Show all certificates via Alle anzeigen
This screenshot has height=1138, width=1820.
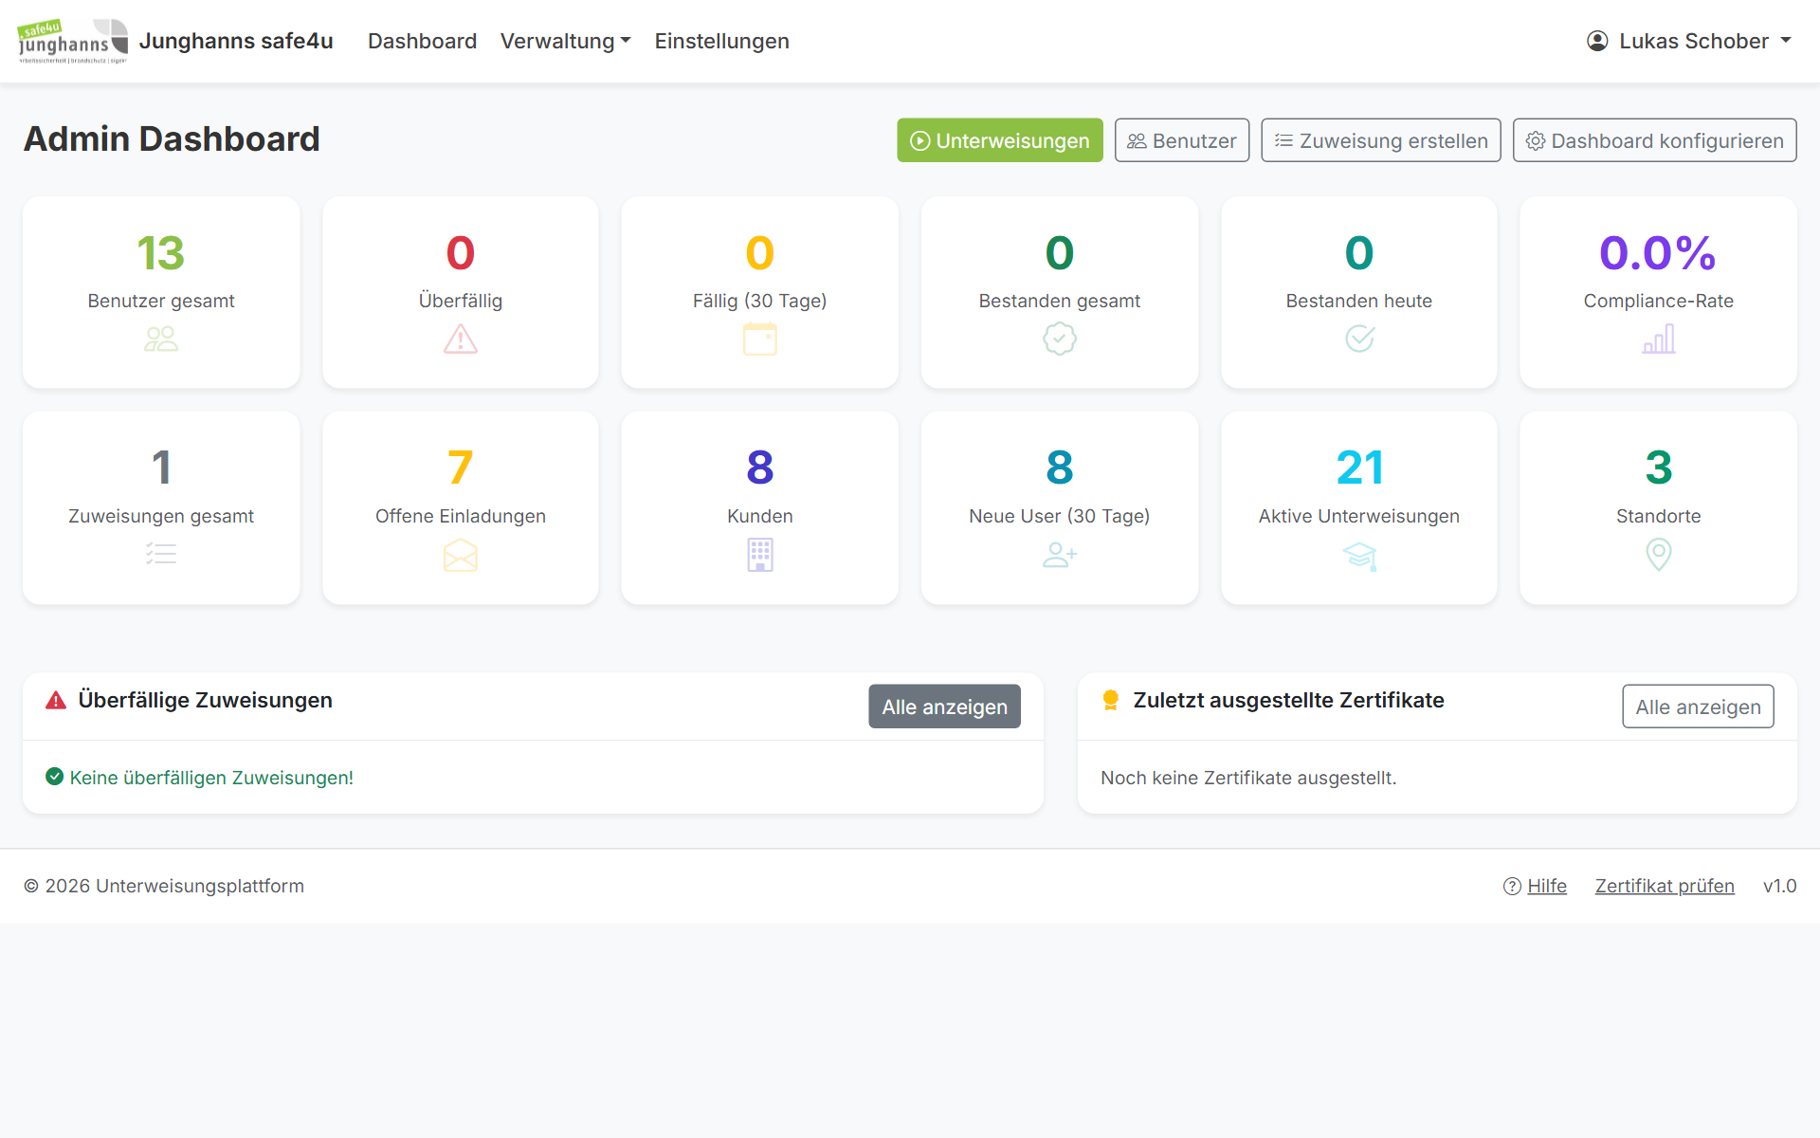(1699, 707)
